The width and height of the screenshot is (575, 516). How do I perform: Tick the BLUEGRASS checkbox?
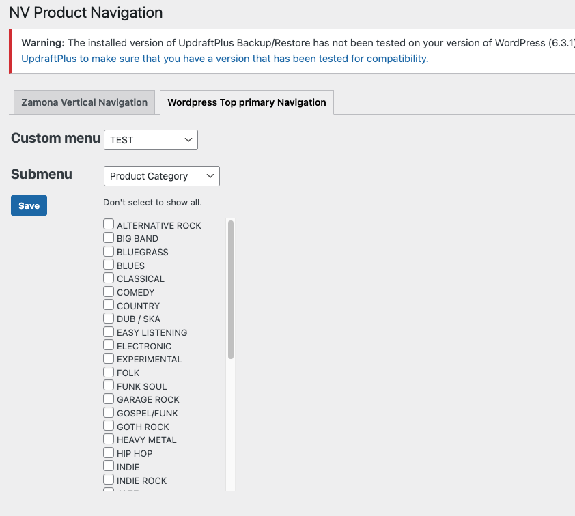109,251
